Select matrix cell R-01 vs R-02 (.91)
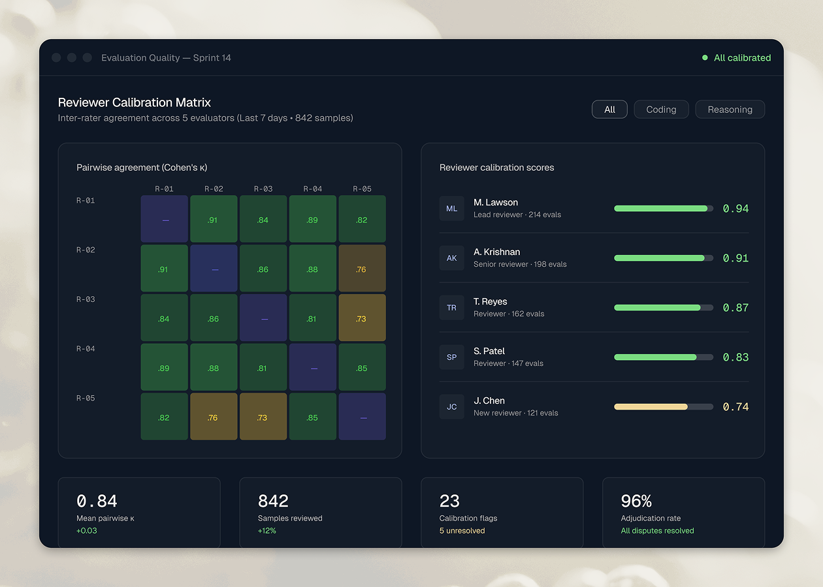Viewport: 823px width, 587px height. click(214, 219)
